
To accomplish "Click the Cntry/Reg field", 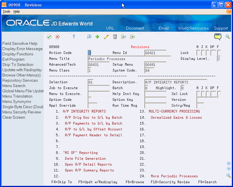I will point(200,106).
